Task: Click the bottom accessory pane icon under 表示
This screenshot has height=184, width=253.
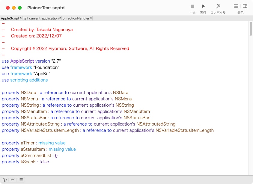Action: [x=236, y=6]
